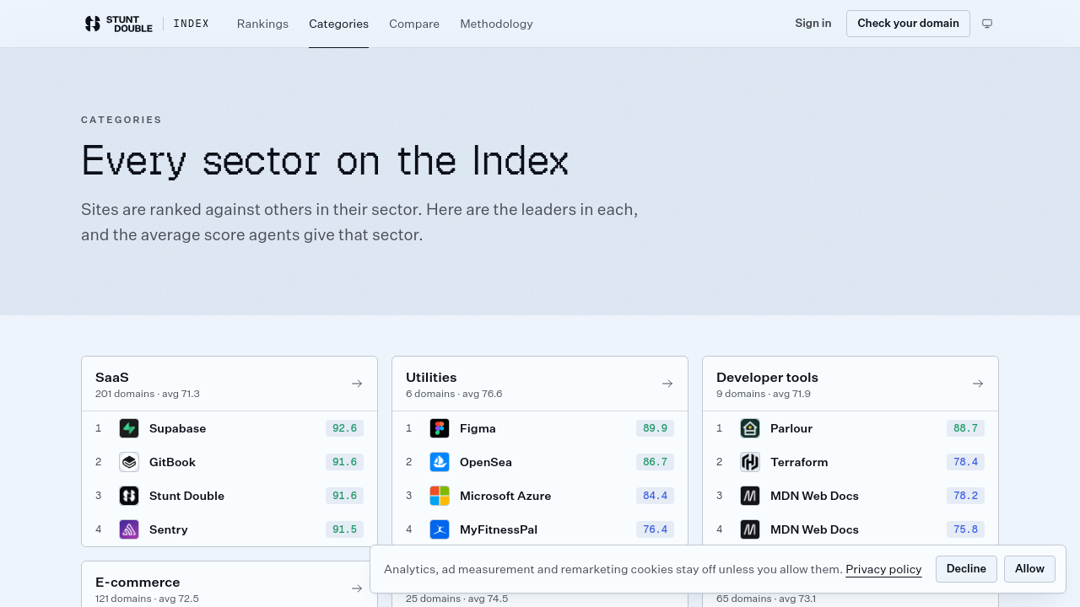The image size is (1080, 607).
Task: Click the Sentry score 91.5
Action: click(344, 529)
